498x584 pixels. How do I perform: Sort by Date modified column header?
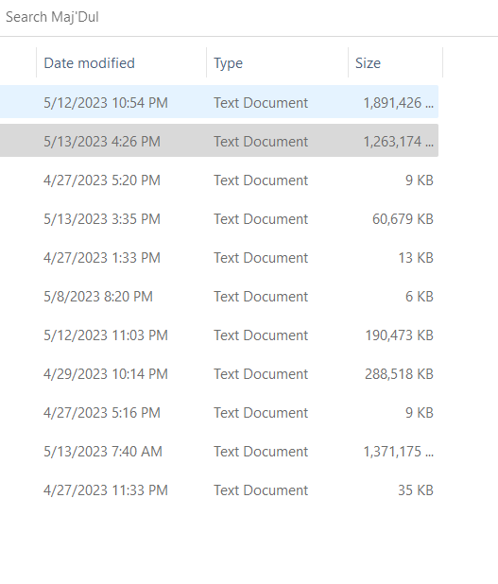121,63
